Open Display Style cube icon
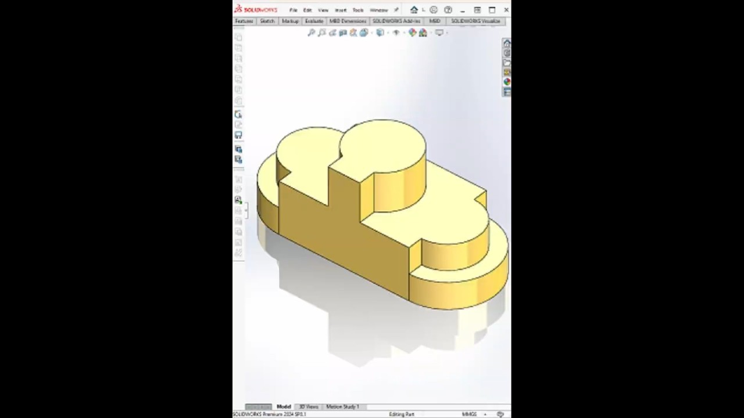Image resolution: width=744 pixels, height=418 pixels. [380, 33]
